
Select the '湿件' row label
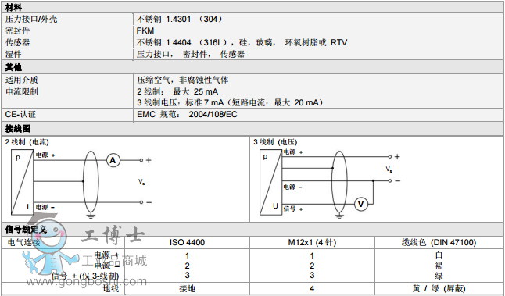[x=13, y=54]
